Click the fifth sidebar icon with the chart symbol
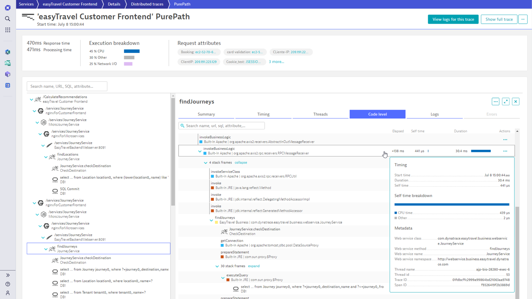This screenshot has width=532, height=299. (x=8, y=63)
